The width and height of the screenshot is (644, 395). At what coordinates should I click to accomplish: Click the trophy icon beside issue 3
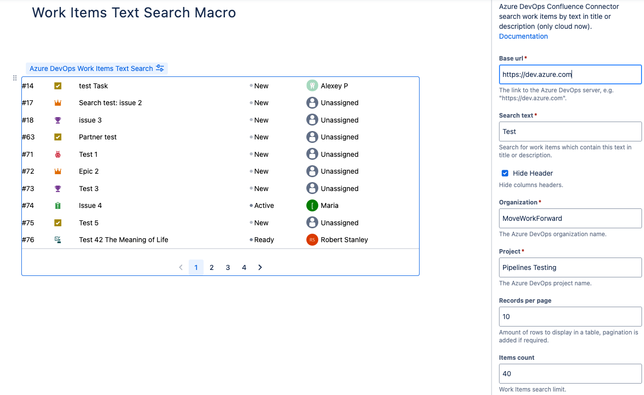tap(58, 120)
